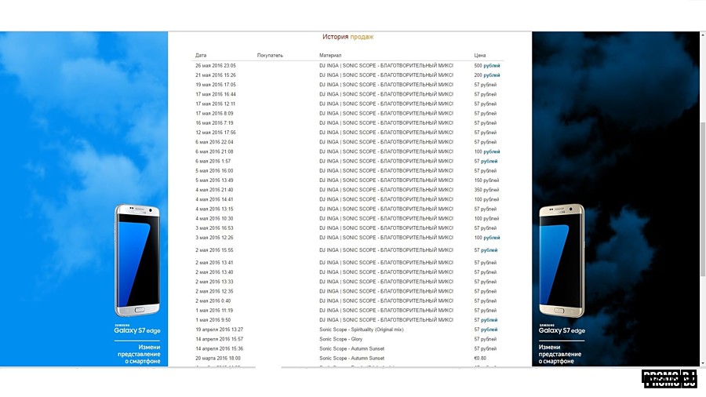Click the right ad's Samsung Galaxy S7 edge logo text

[x=562, y=330]
